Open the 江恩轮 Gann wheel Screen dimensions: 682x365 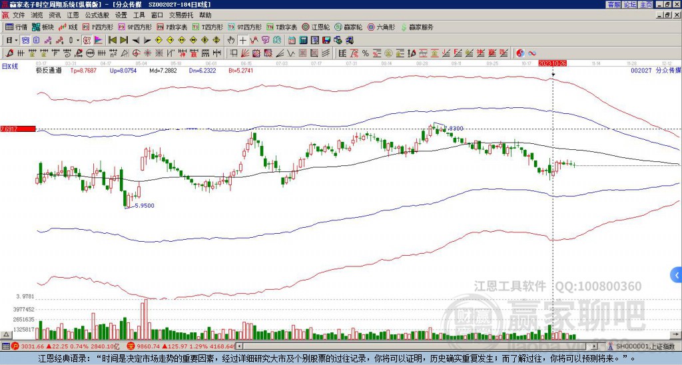316,27
